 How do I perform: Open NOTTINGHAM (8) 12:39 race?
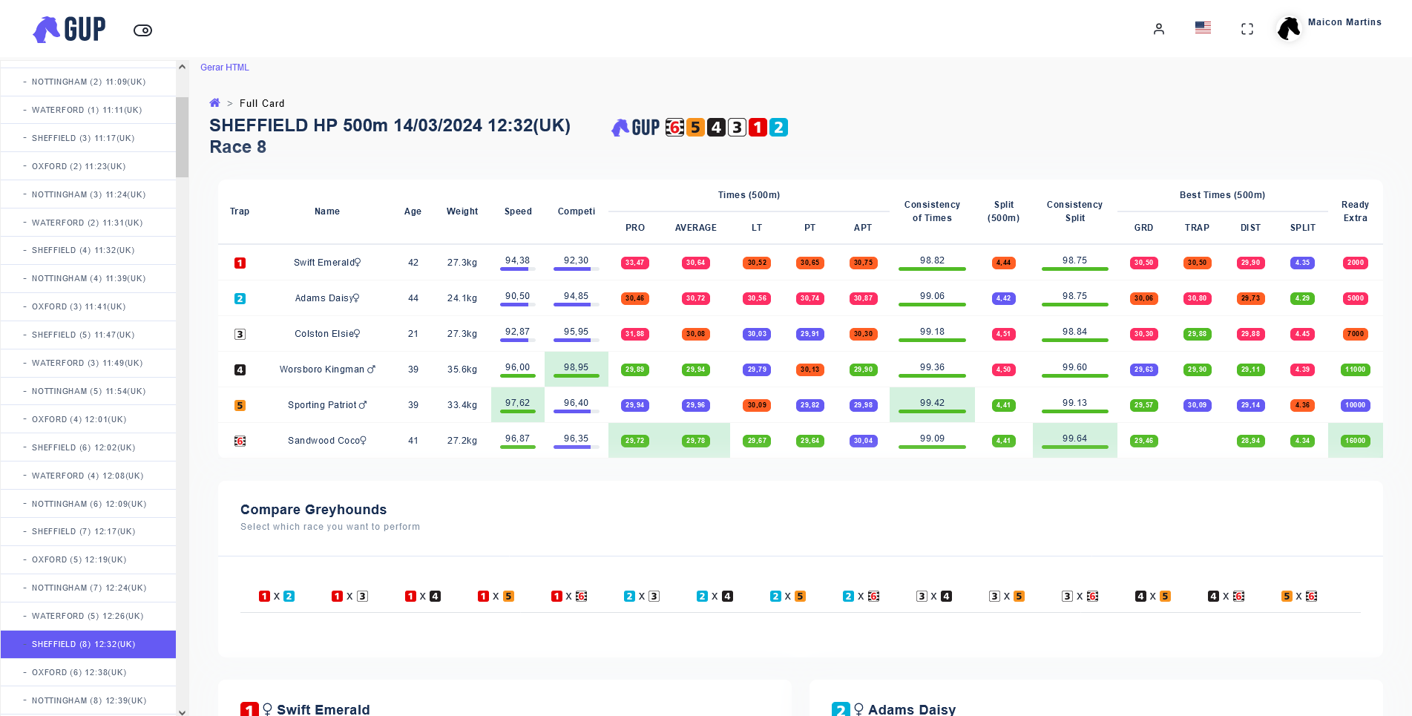(88, 700)
